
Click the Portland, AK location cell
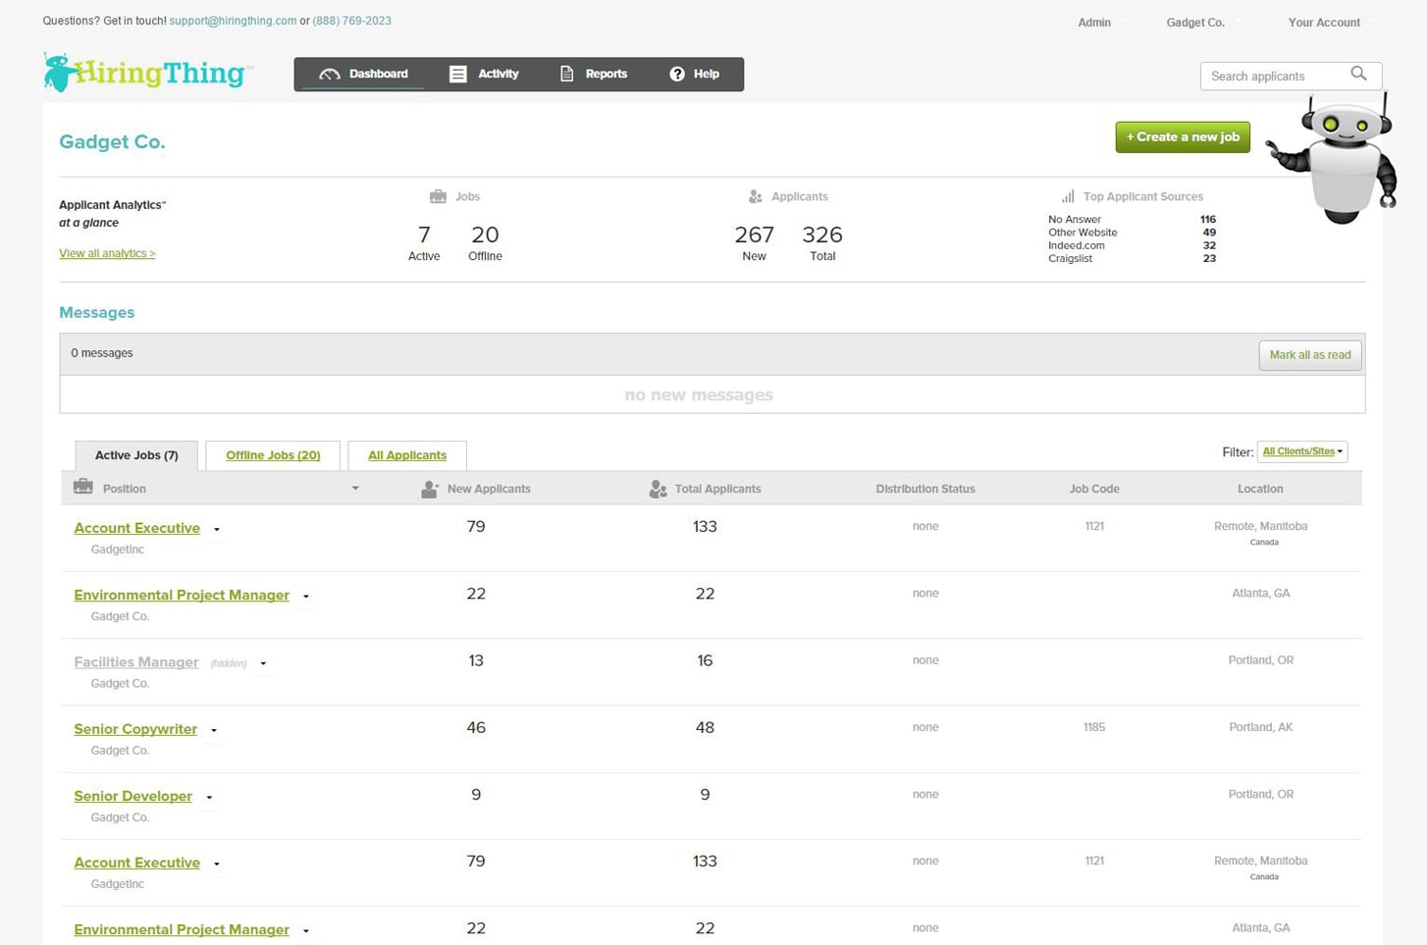point(1261,727)
